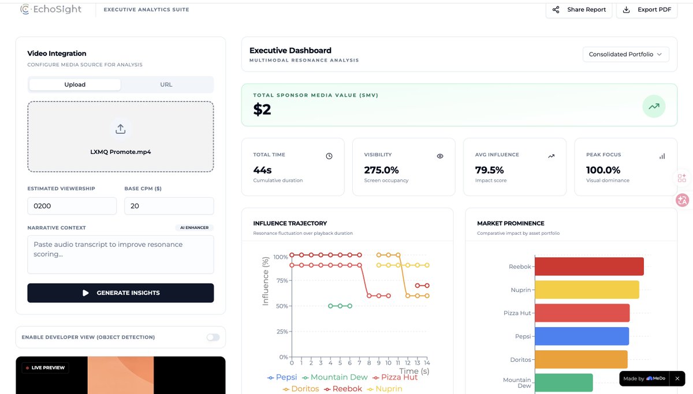Toggle the Pizza Hut legend entry

point(395,377)
